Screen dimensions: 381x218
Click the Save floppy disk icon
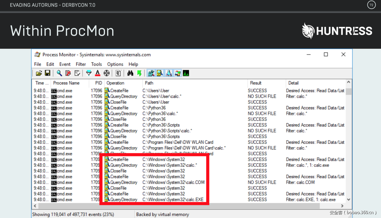[47, 73]
